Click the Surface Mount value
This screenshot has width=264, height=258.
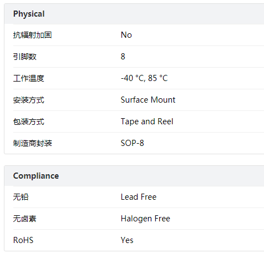pos(148,100)
